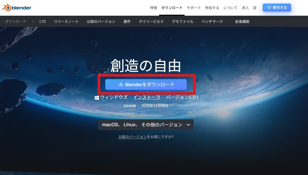Open デイリービルド in the sub-navigation
308x175 pixels.
click(x=151, y=22)
